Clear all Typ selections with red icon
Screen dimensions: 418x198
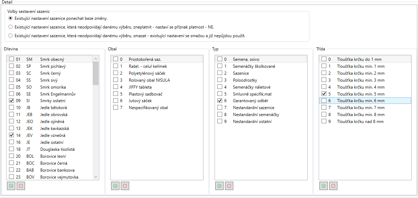229,186
